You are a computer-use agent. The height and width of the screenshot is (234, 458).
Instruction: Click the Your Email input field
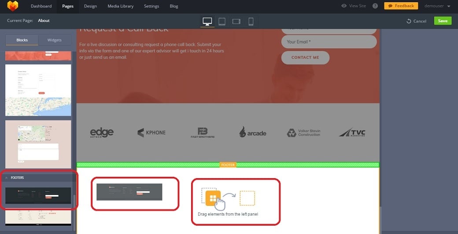tap(329, 42)
